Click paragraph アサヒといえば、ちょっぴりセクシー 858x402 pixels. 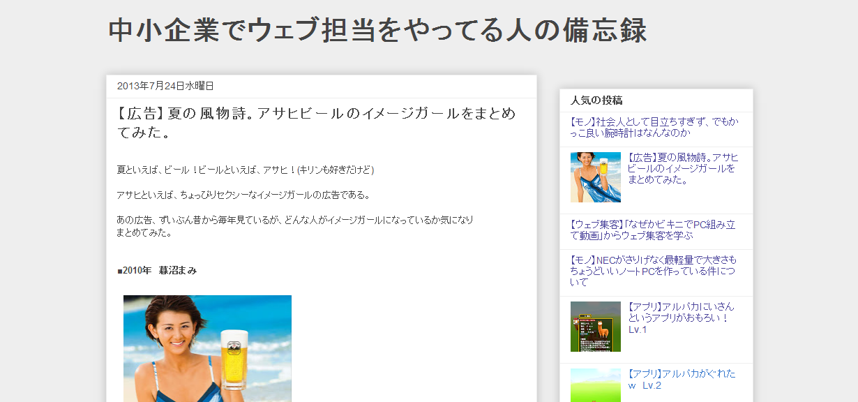[x=243, y=195]
